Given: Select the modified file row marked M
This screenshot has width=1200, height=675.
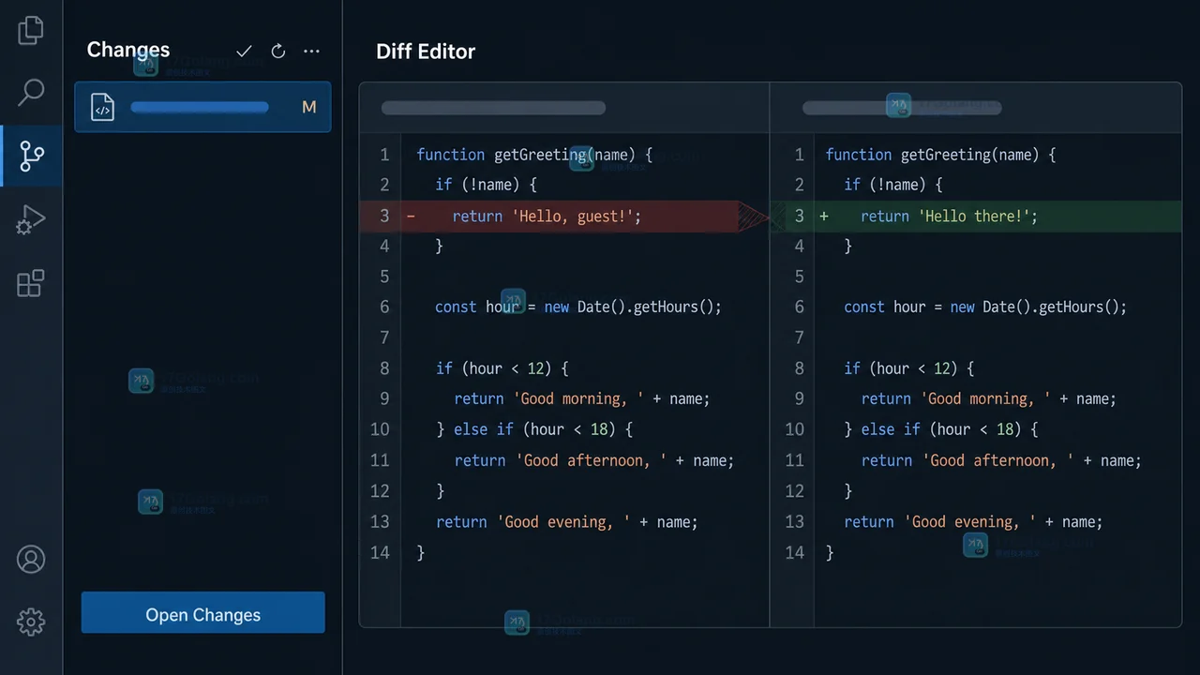Looking at the screenshot, I should (202, 107).
